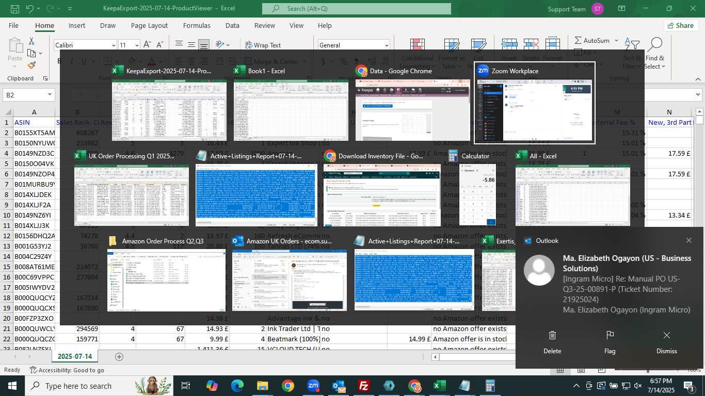Switch to the Data ribbon tab

click(232, 25)
